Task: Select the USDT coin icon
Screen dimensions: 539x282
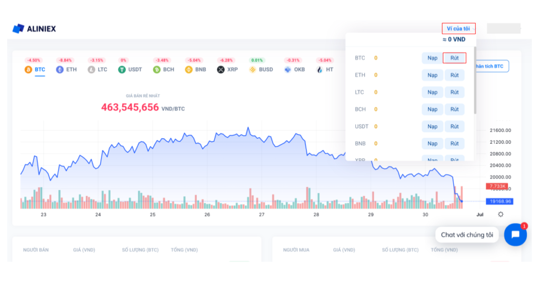Action: point(122,69)
